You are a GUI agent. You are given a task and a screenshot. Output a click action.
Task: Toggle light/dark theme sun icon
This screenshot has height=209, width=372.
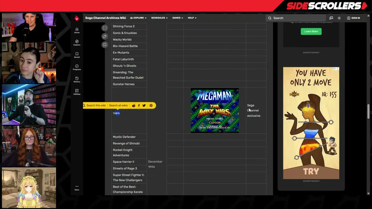click(x=339, y=18)
